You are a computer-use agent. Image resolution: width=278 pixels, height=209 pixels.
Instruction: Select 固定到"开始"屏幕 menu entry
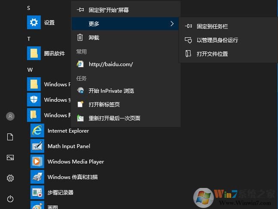[x=126, y=10]
